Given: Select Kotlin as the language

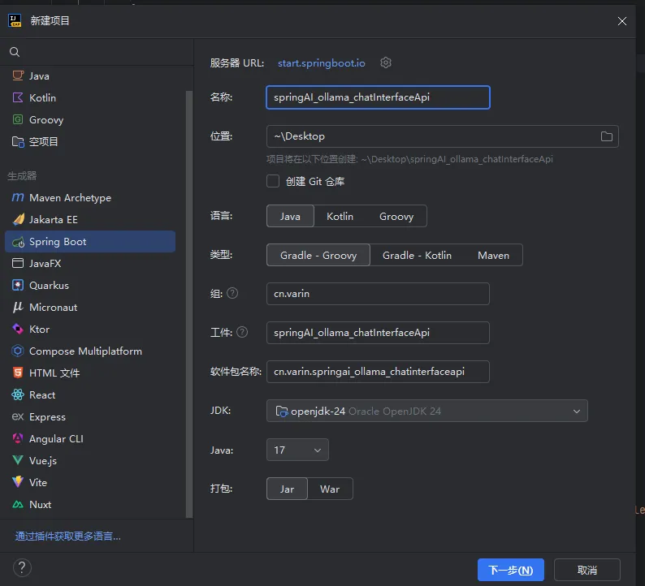Looking at the screenshot, I should (340, 216).
